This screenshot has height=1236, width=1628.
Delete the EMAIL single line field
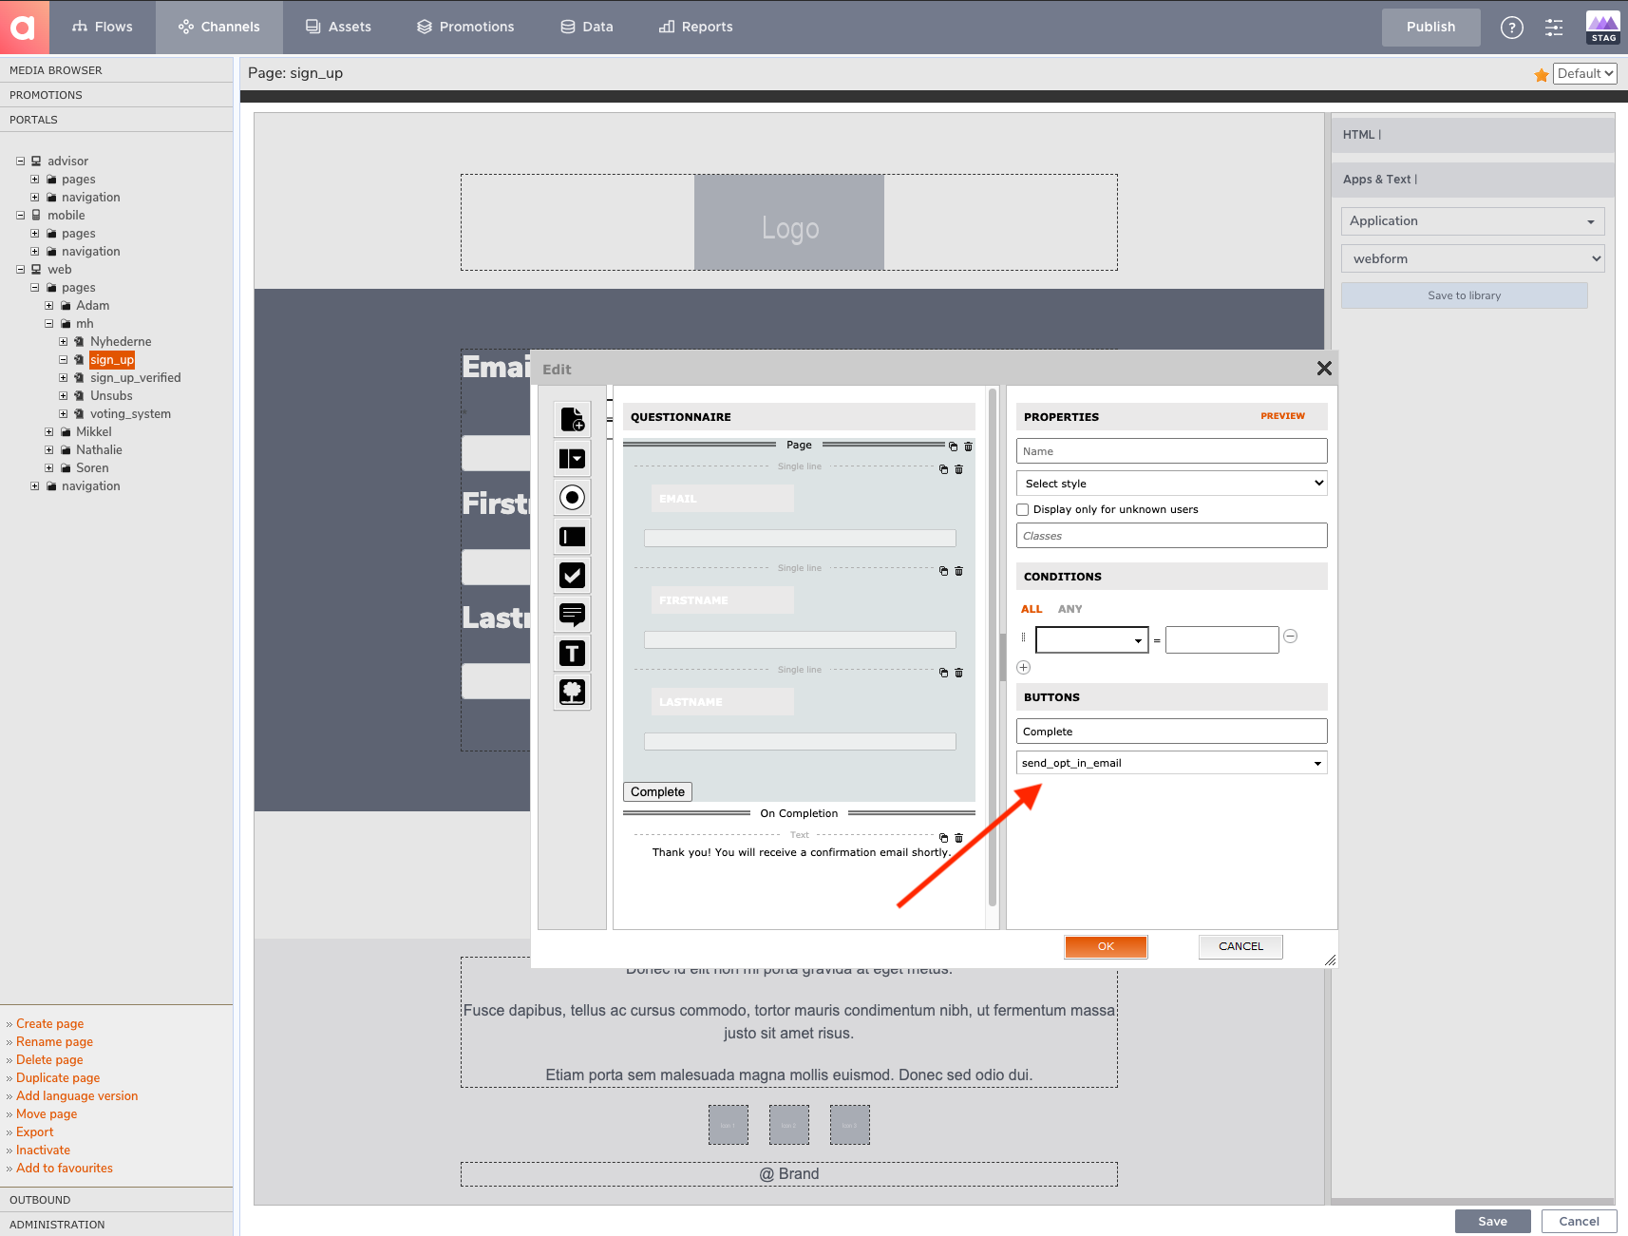958,469
